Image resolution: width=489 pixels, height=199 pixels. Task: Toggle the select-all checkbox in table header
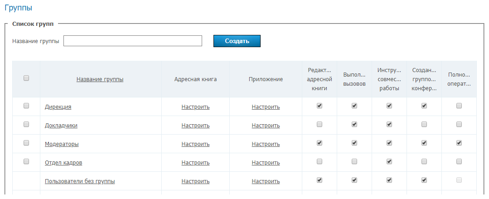point(26,78)
